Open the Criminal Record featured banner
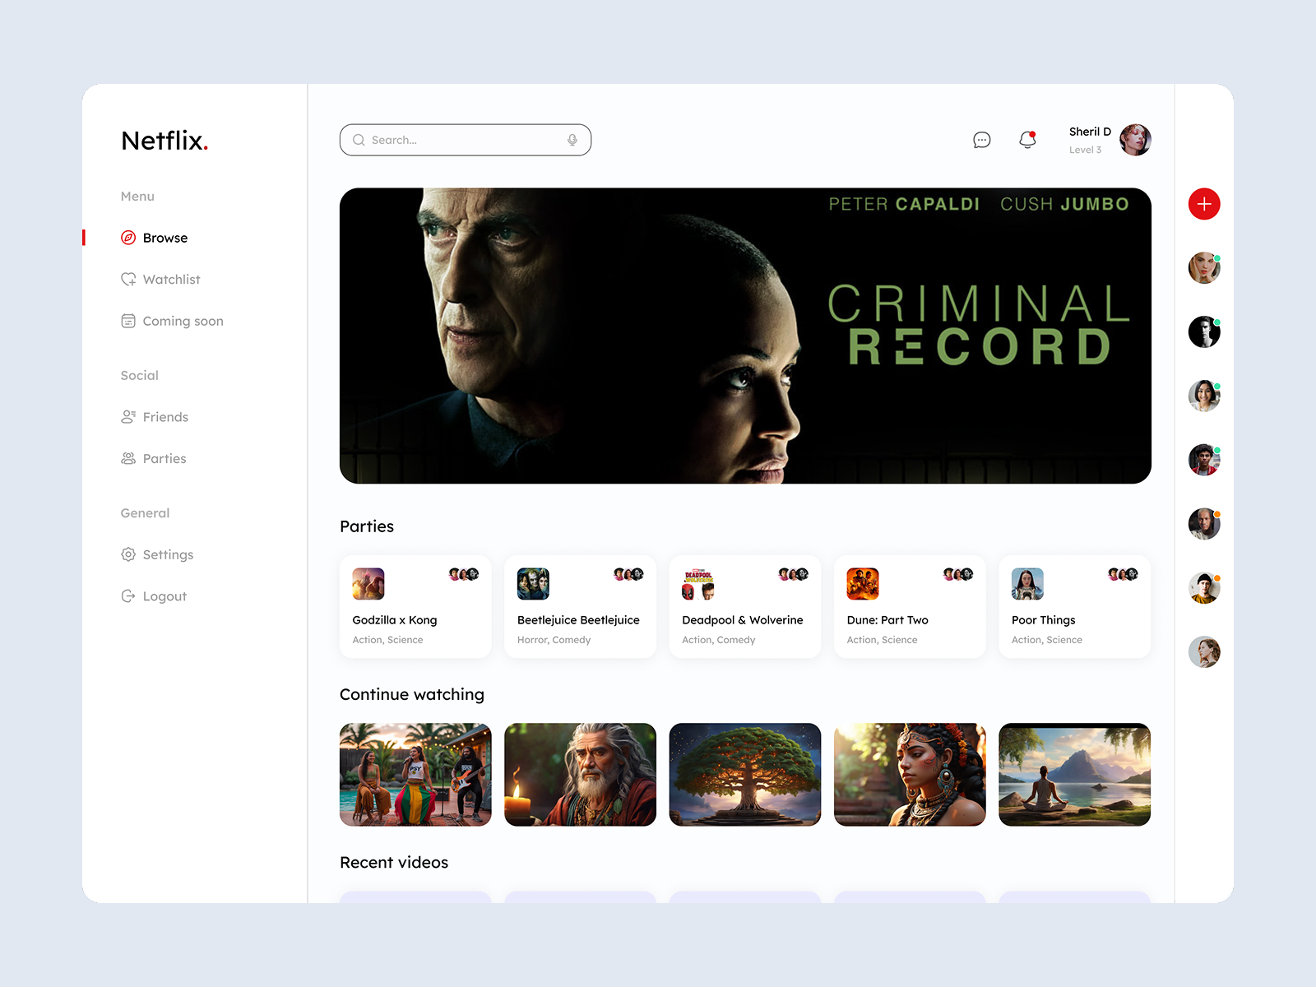Viewport: 1316px width, 987px height. (744, 336)
